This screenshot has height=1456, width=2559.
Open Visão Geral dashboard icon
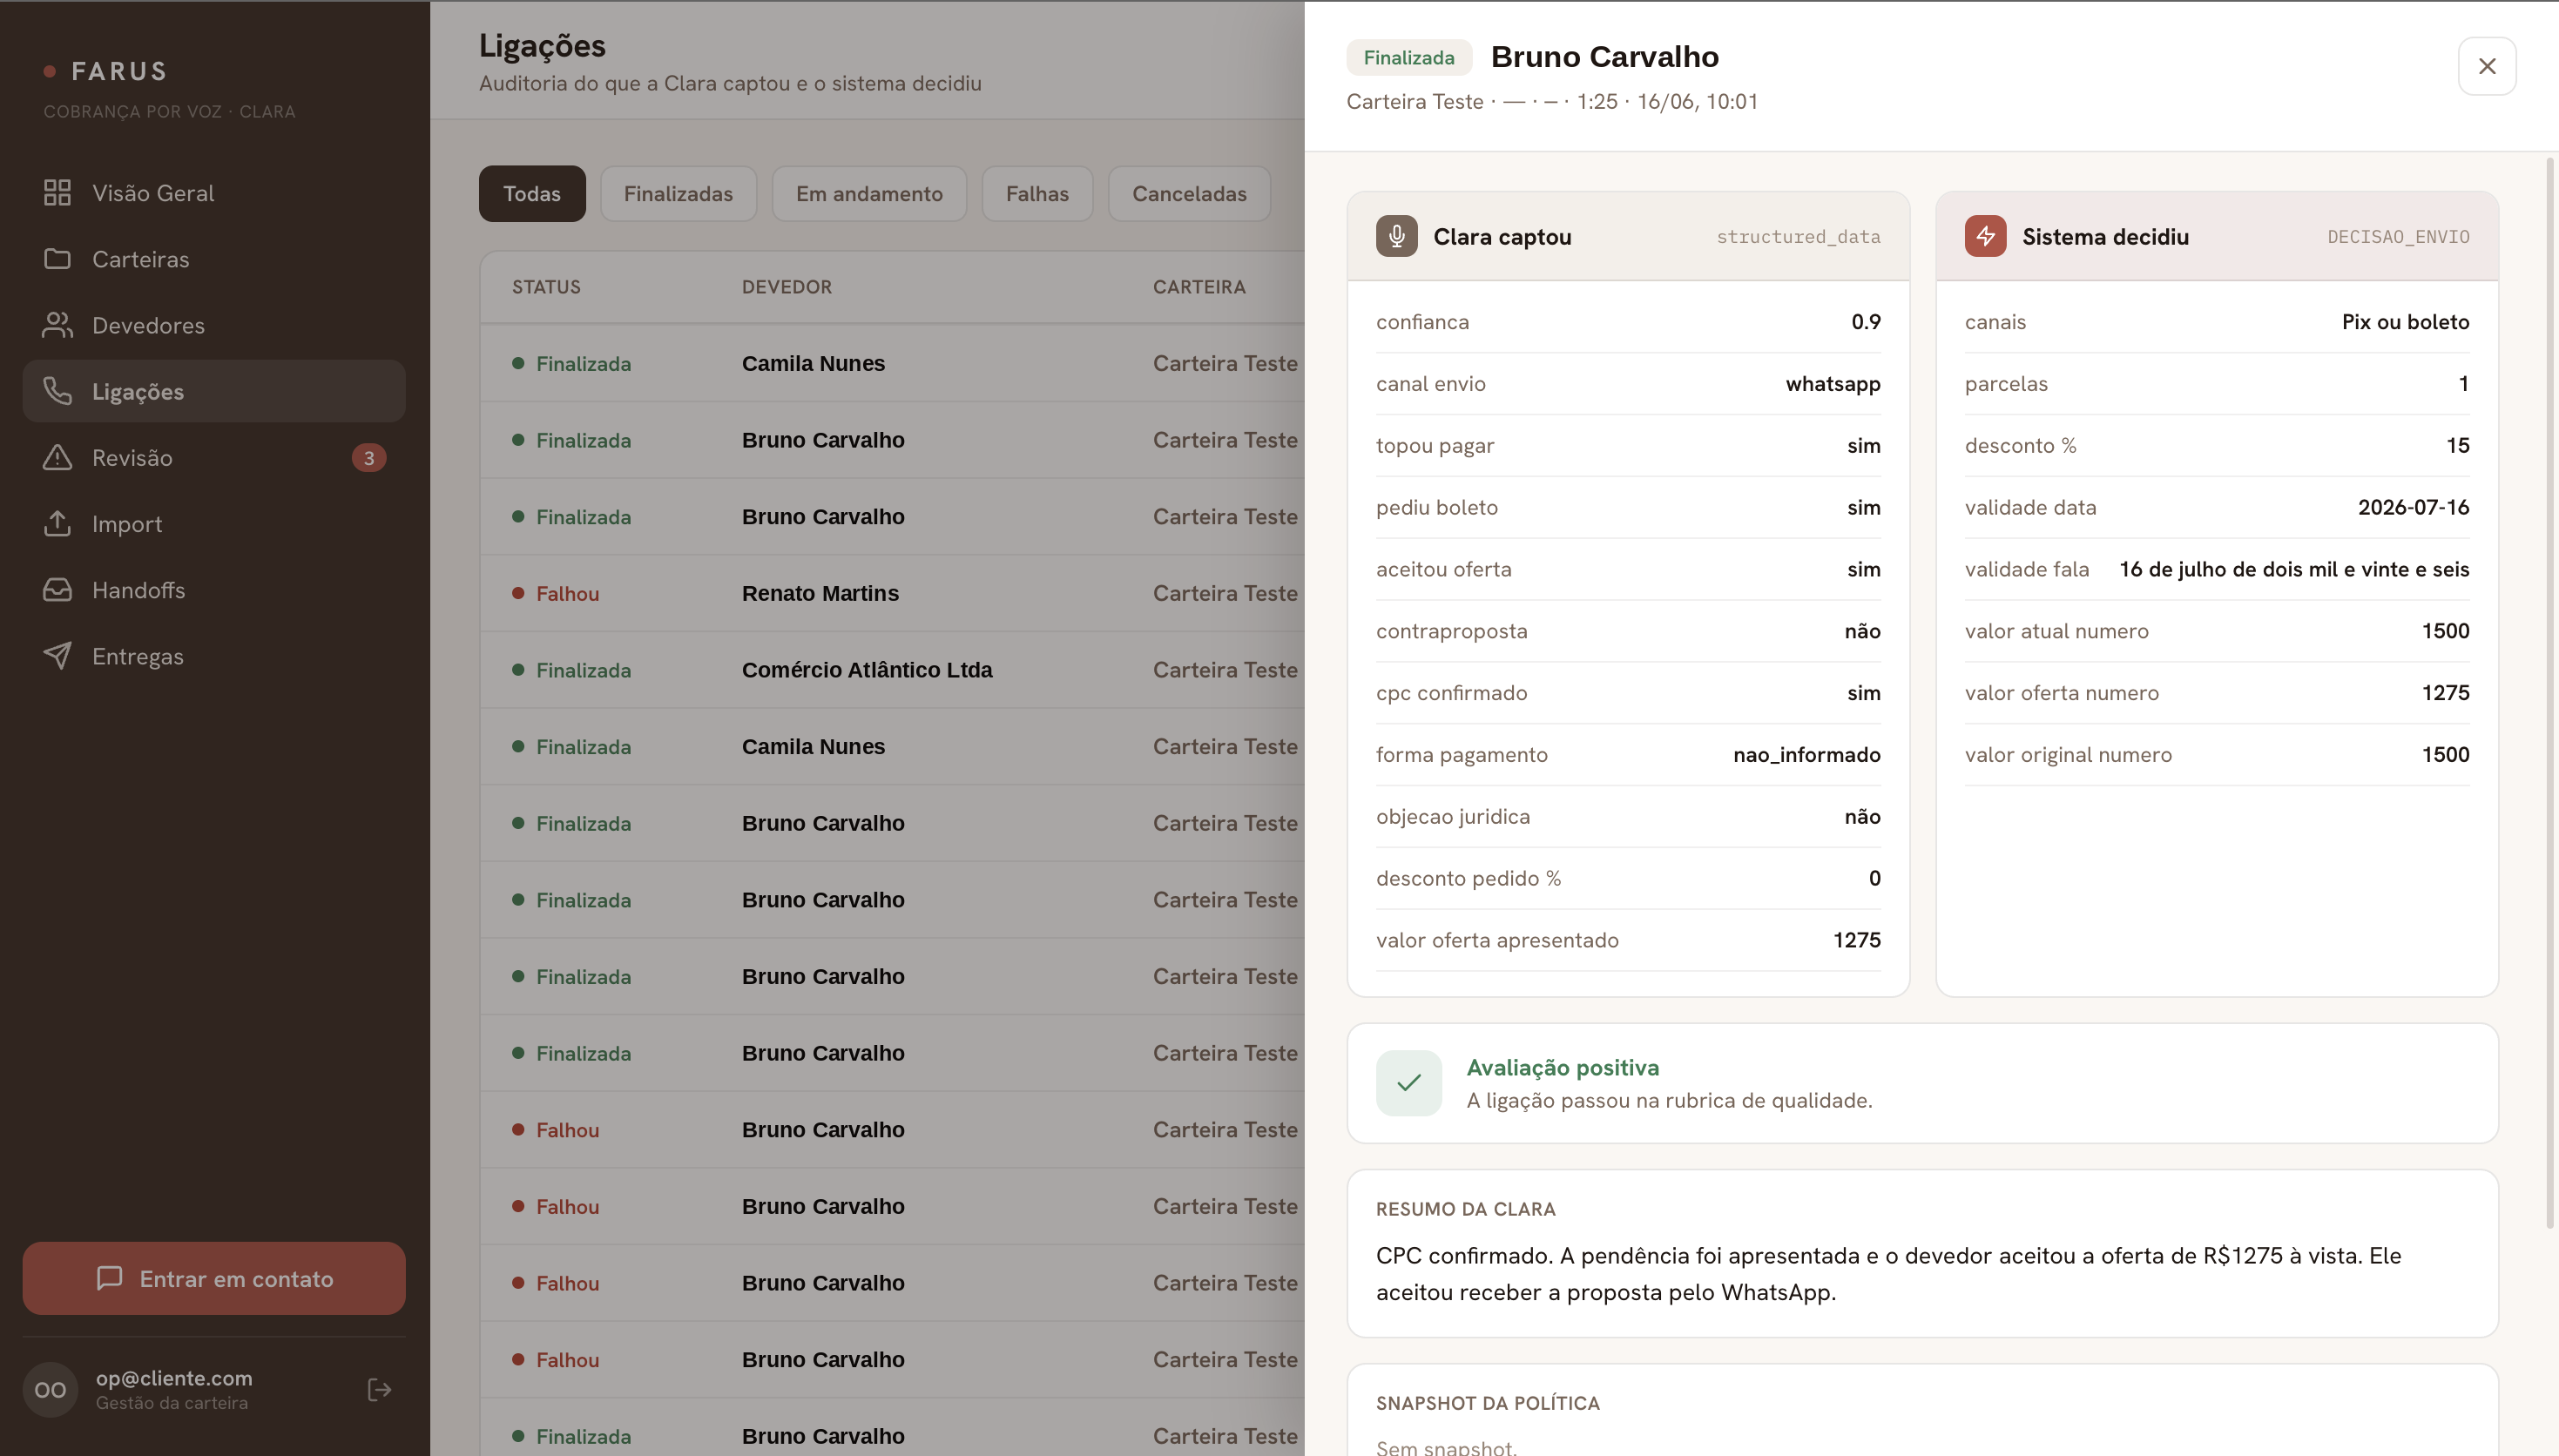tap(57, 193)
